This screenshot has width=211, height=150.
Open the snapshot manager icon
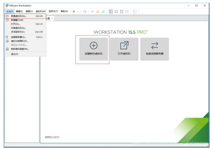(x=103, y=11)
